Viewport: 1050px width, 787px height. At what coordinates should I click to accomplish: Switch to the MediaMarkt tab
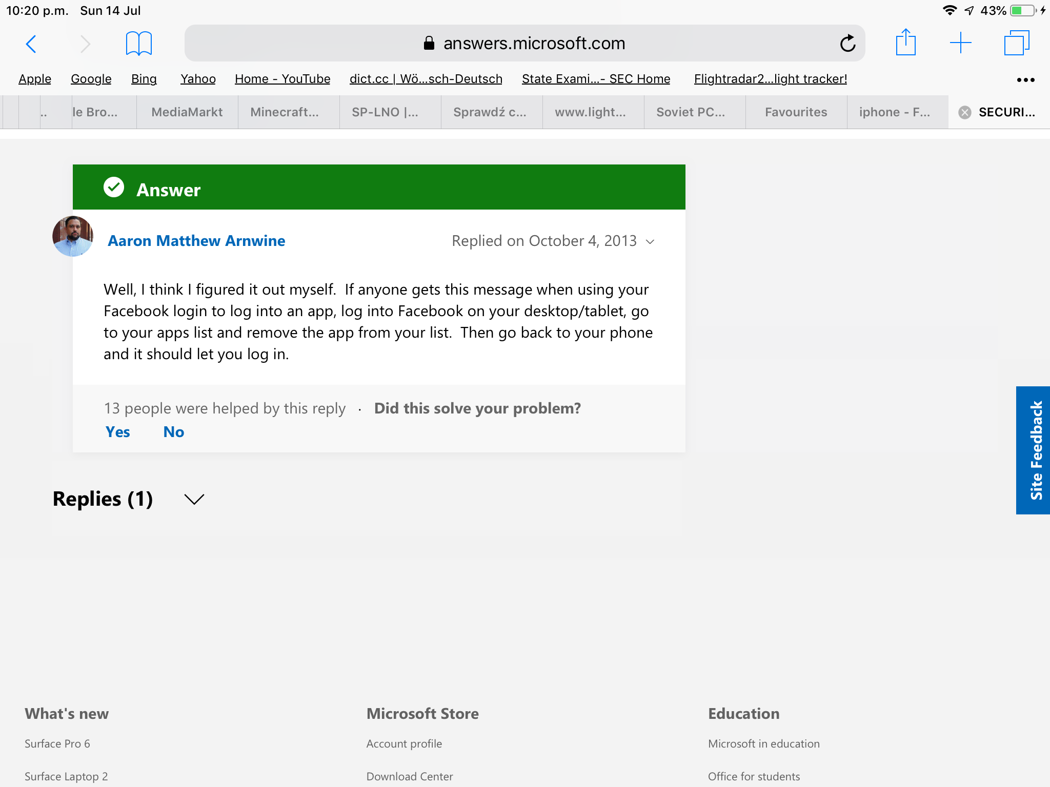point(187,112)
